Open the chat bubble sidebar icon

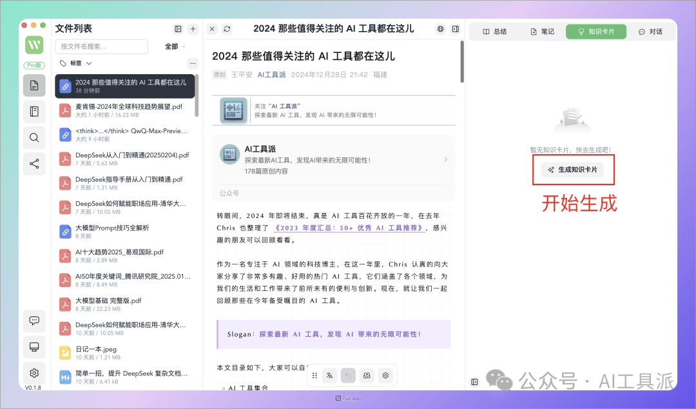(x=34, y=321)
